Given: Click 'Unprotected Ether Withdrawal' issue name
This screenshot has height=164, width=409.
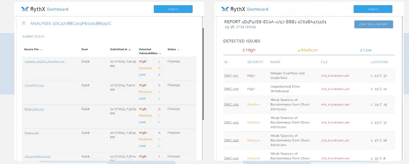Looking at the screenshot, I should point(285,89).
